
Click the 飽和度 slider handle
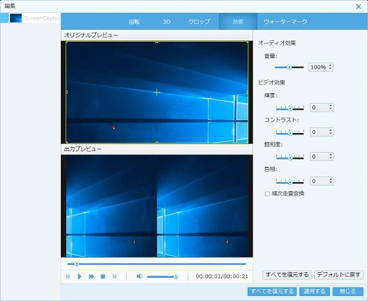290,157
